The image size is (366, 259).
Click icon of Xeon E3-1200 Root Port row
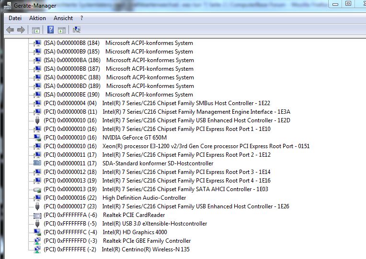pos(37,147)
